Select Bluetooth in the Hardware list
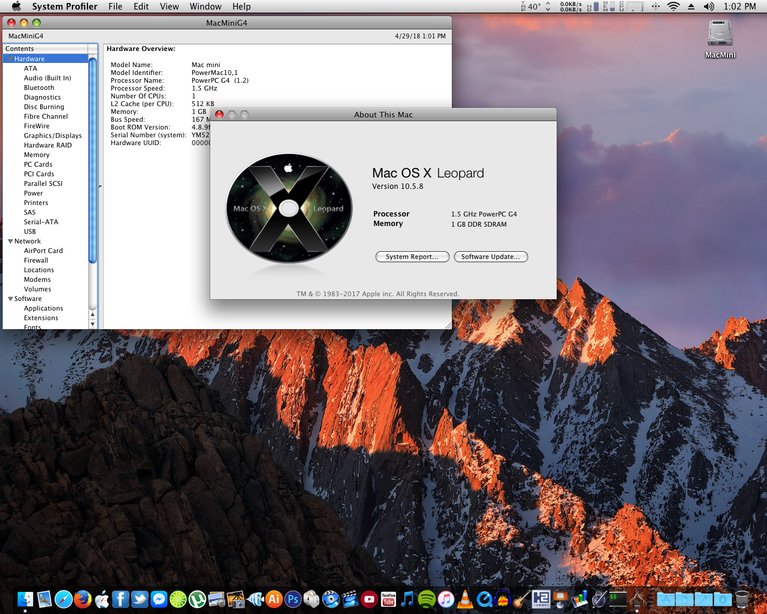The height and width of the screenshot is (614, 767). click(39, 88)
